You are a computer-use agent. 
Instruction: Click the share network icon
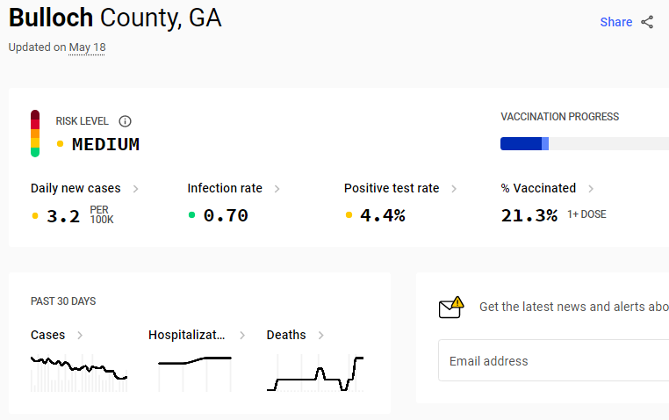[x=647, y=22]
